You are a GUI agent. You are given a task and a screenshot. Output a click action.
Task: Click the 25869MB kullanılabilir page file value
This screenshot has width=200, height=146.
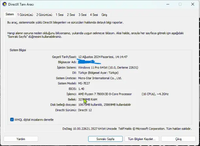[117, 105]
